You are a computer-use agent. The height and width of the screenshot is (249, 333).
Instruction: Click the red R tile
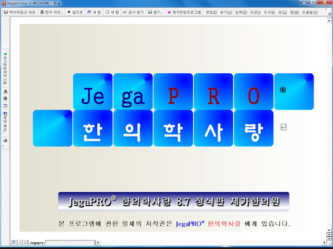click(213, 92)
